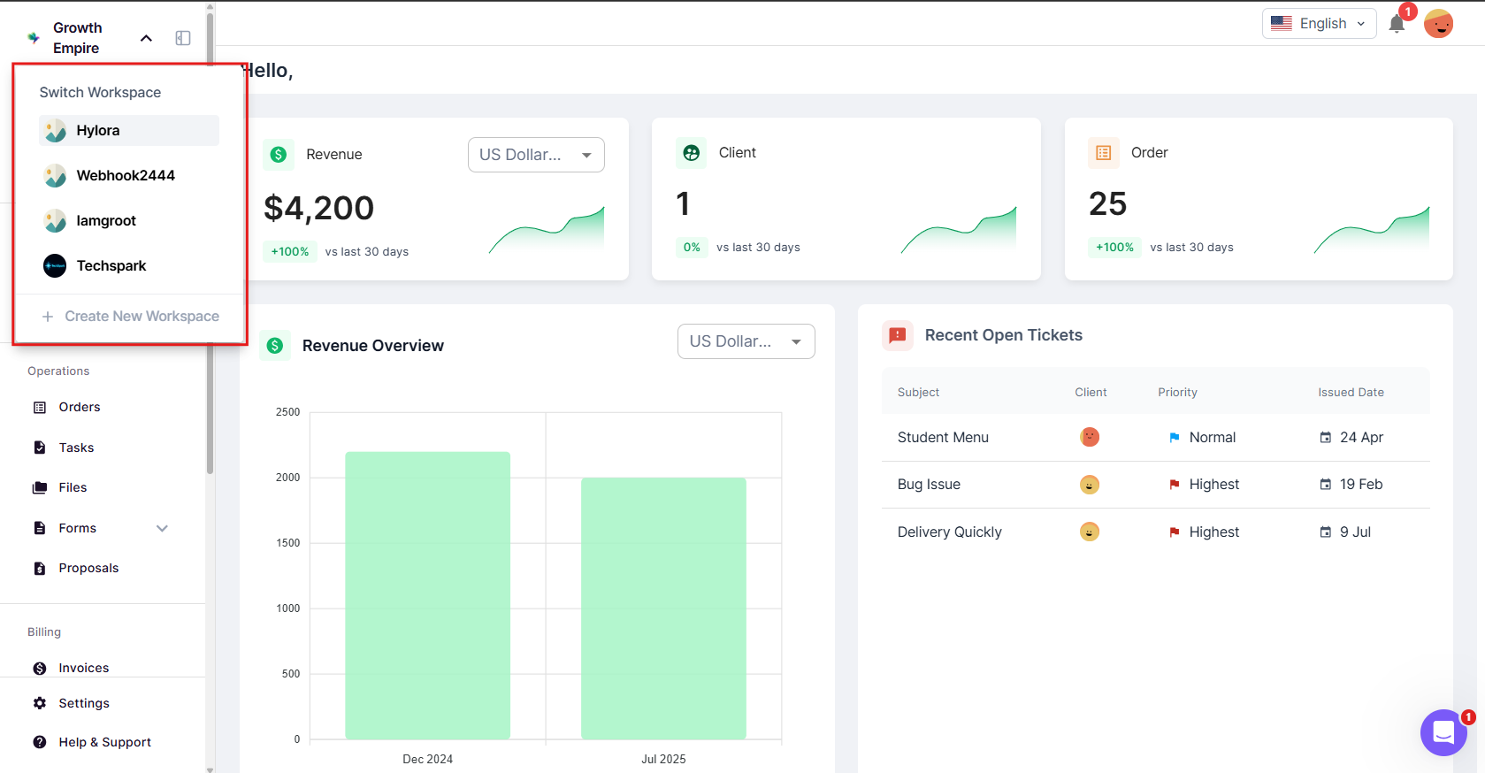Open the Bug Issue ticket
Image resolution: width=1485 pixels, height=773 pixels.
929,485
